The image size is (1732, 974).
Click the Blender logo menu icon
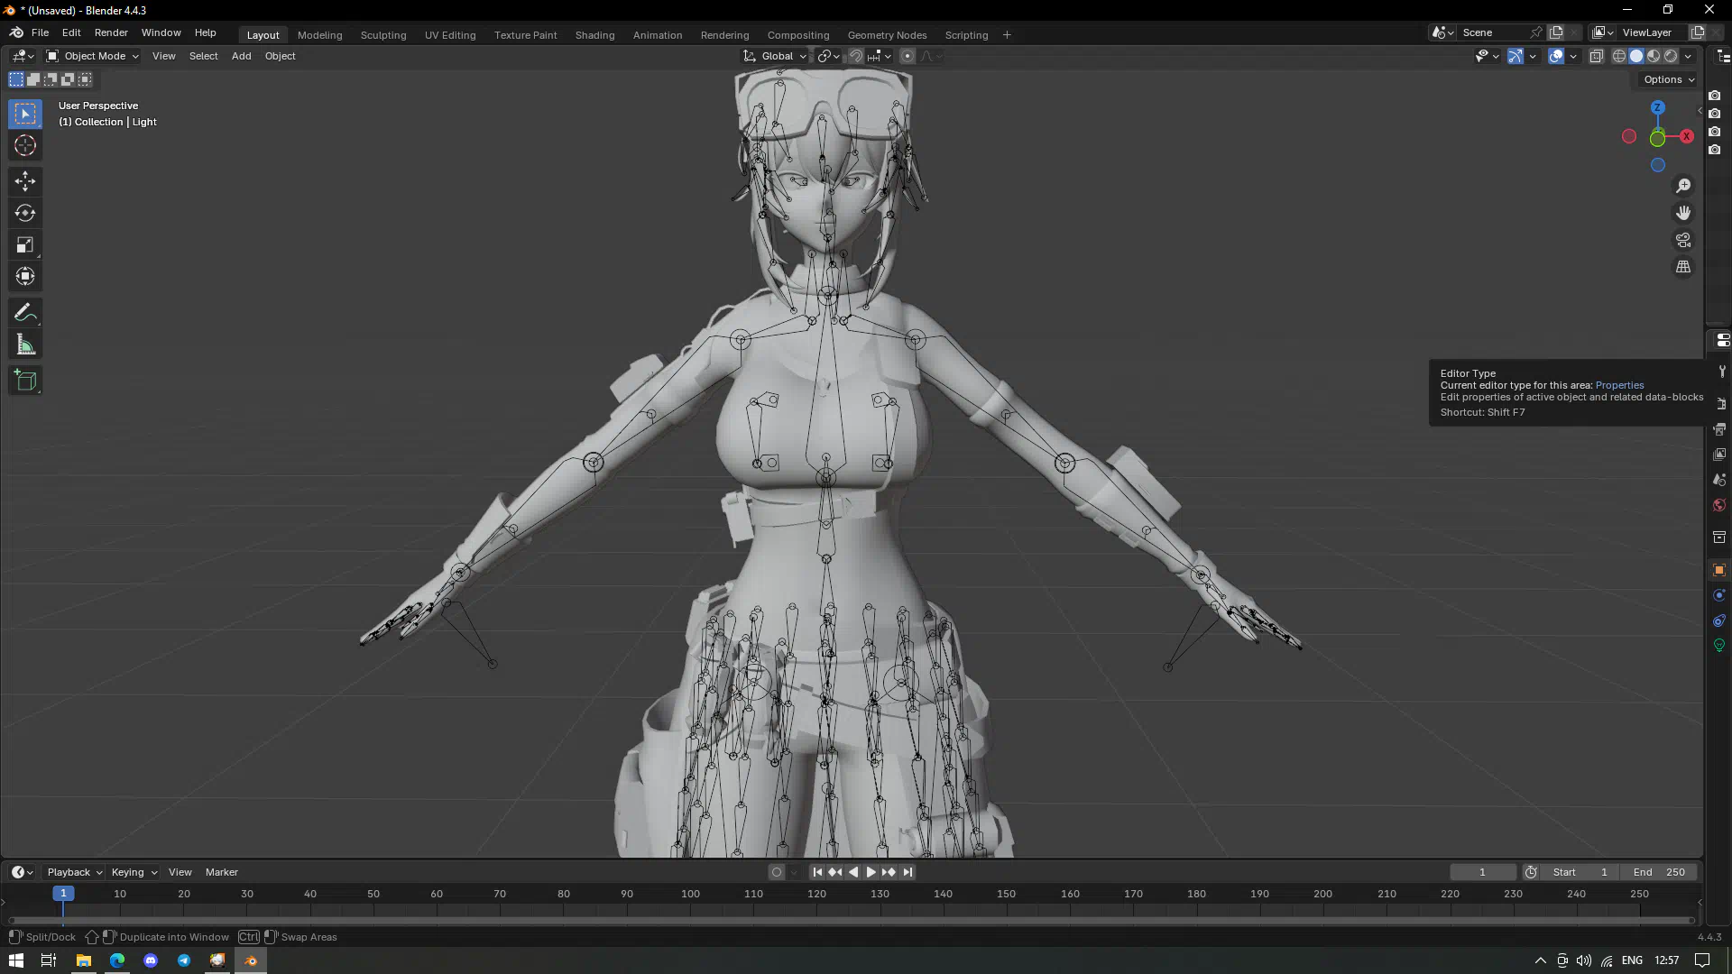(16, 32)
